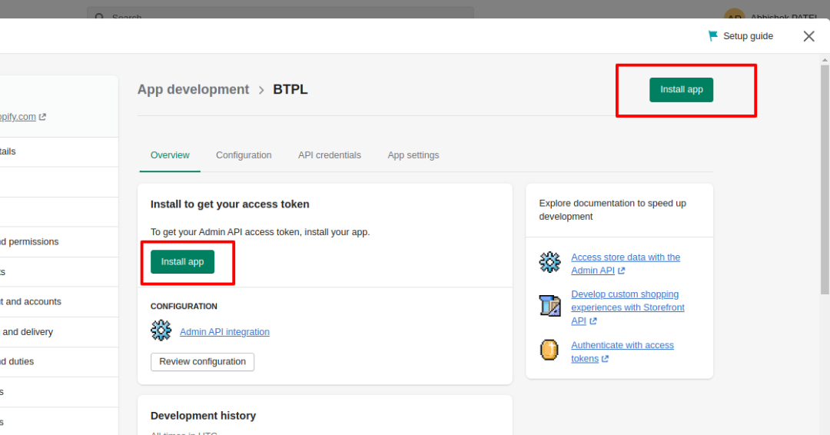Image resolution: width=830 pixels, height=435 pixels.
Task: Click the coin icon beside Authenticate with access tokens
Action: 549,350
